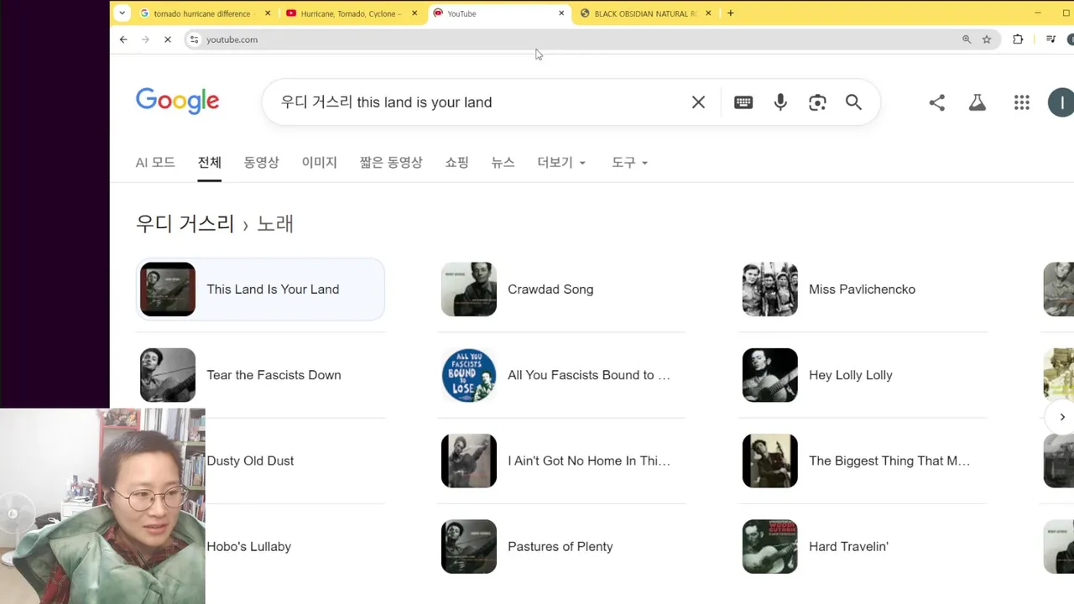Screen dimensions: 1074x604
Task: Select the 짧은 동영상 results tab
Action: coord(391,163)
